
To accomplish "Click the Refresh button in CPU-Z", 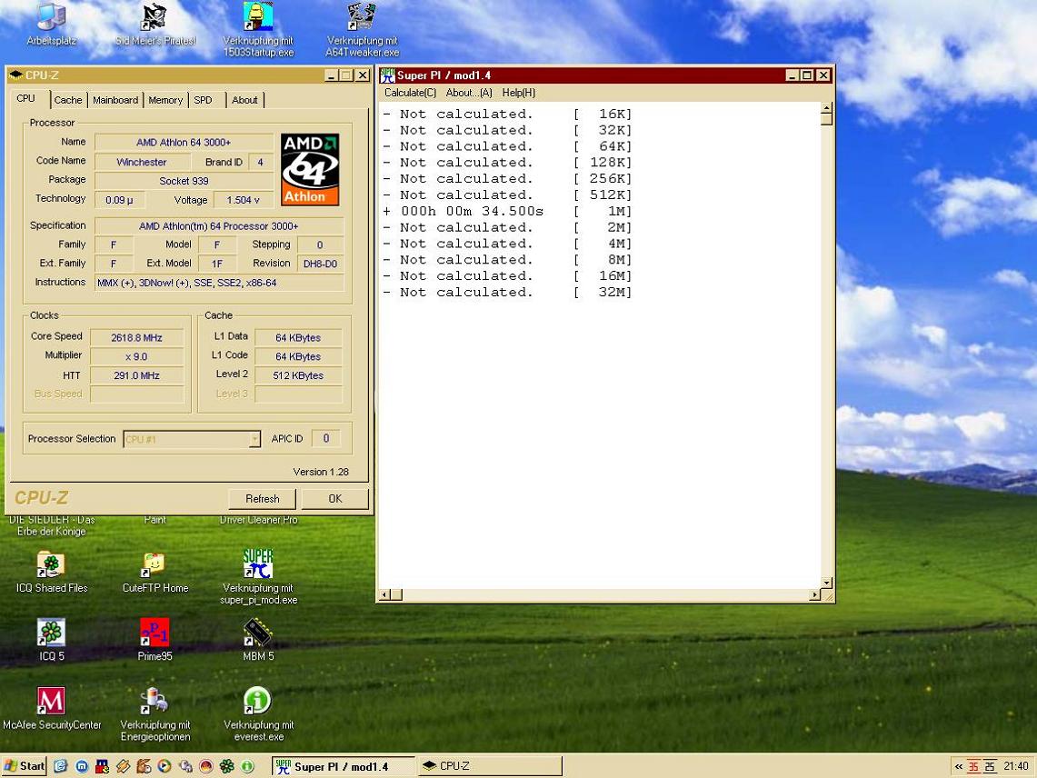I will tap(262, 499).
